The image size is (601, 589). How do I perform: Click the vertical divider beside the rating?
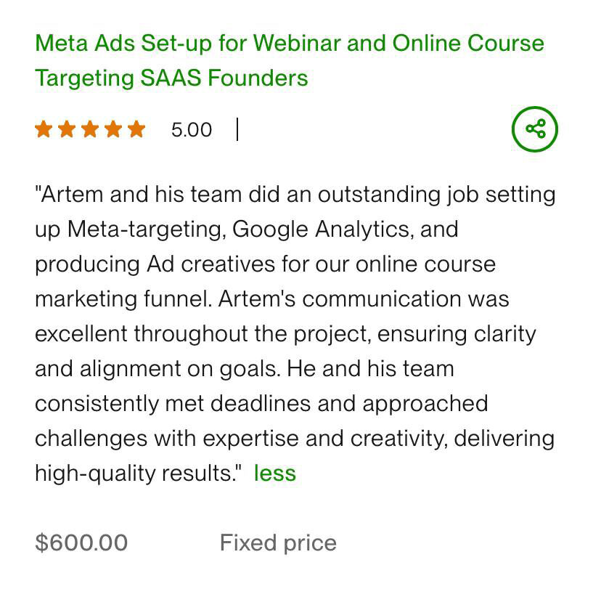(237, 130)
